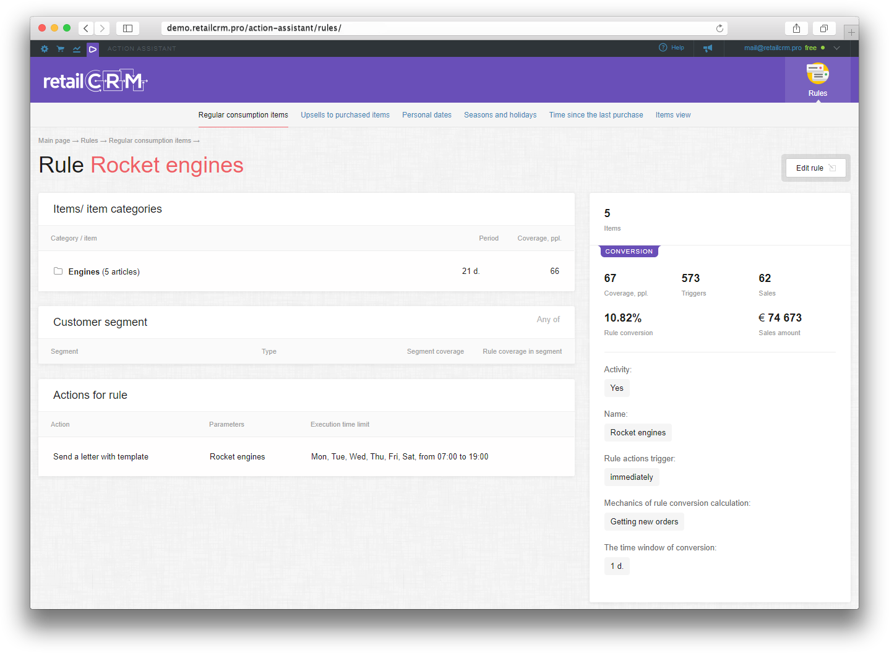Open the settings gear icon in top bar

click(45, 49)
